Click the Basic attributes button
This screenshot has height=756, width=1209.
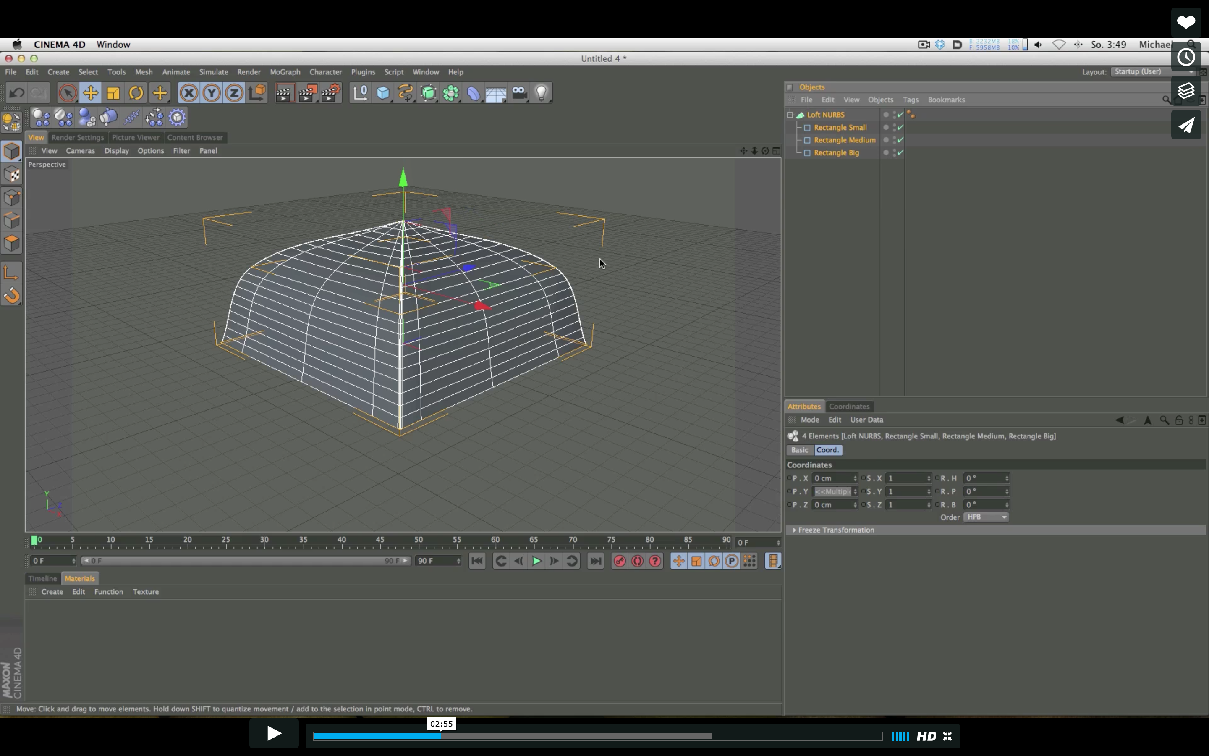[x=799, y=450]
